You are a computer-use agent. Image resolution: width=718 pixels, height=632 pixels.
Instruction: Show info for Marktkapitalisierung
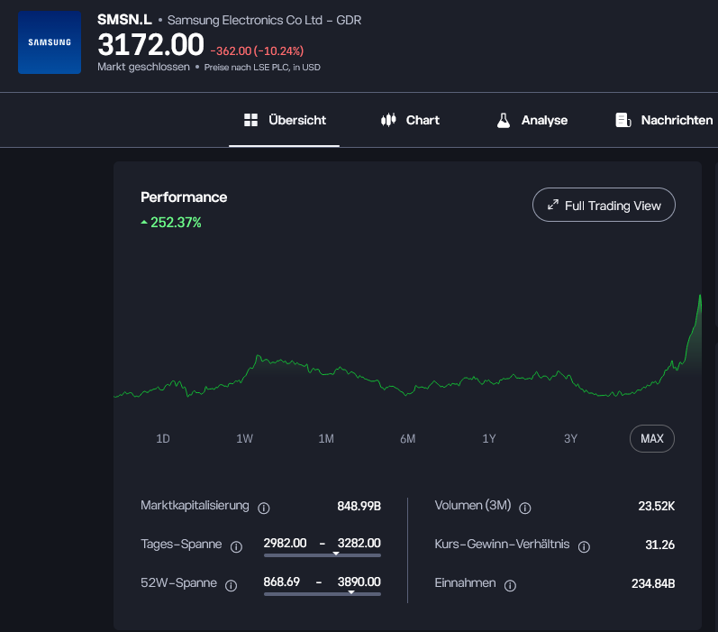click(x=264, y=508)
